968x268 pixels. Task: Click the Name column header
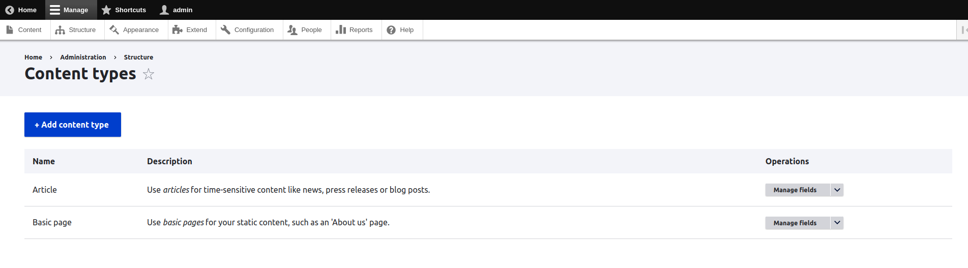tap(44, 161)
